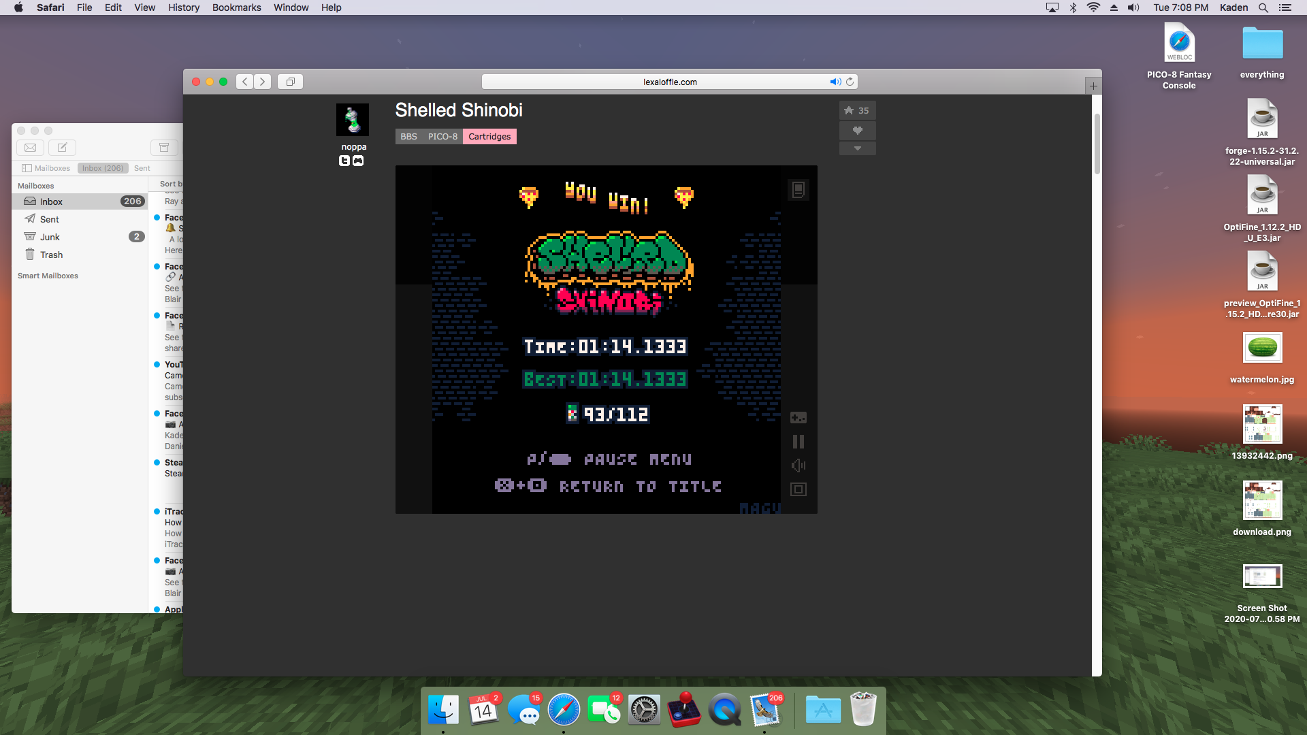
Task: Open the Safari menu
Action: pyautogui.click(x=50, y=7)
